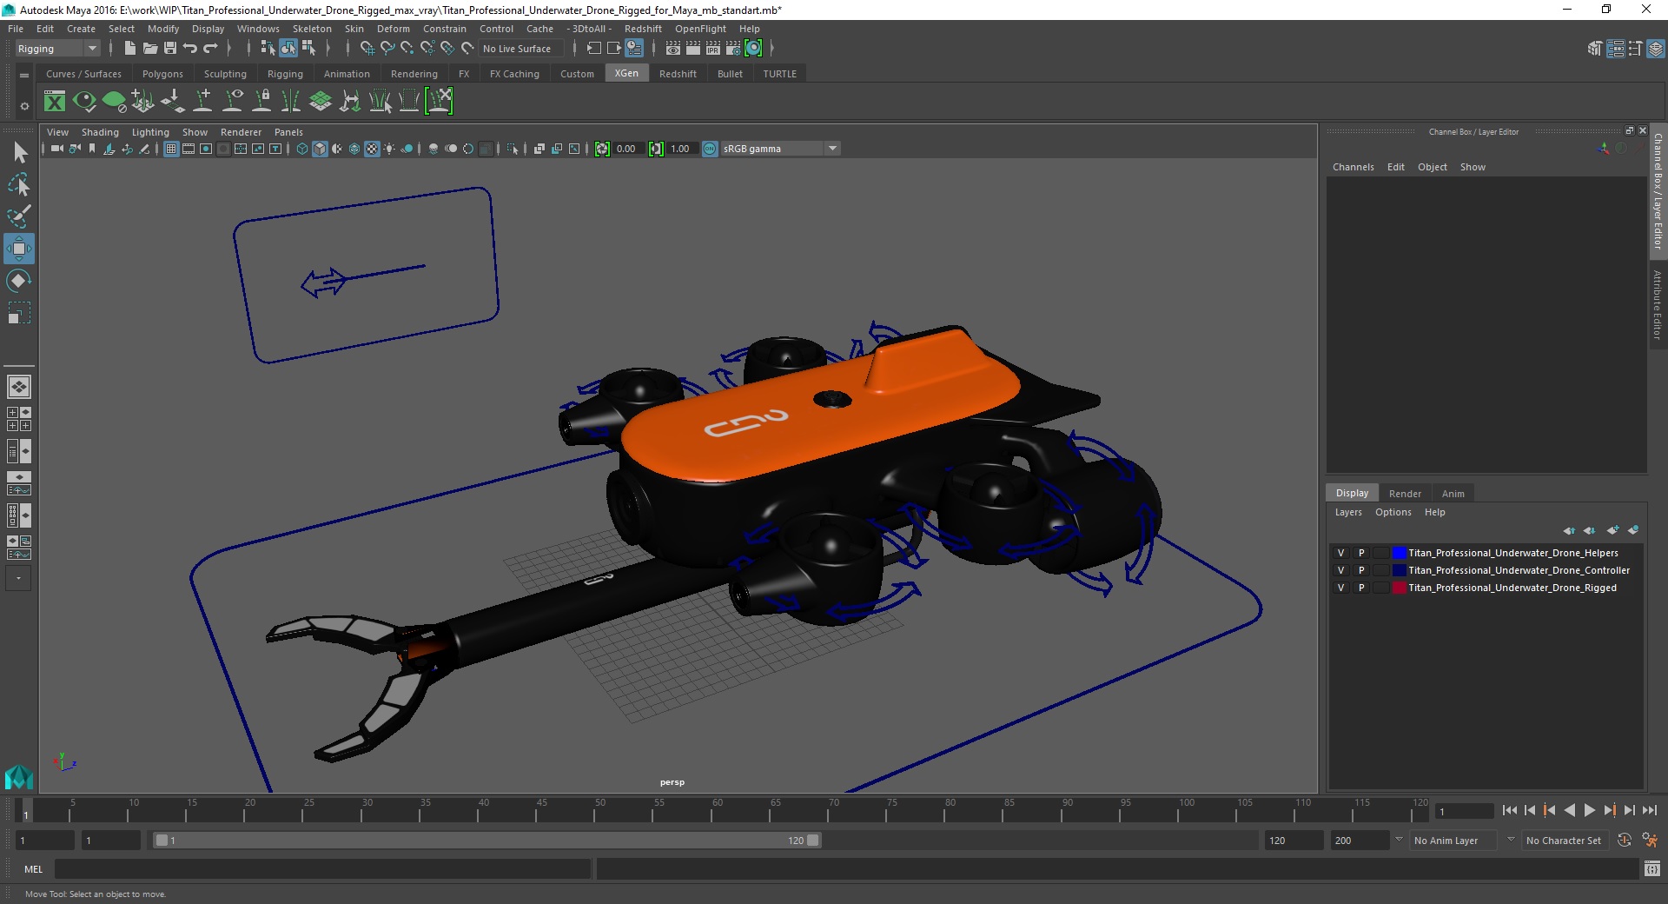Click the No Live Surface field
The height and width of the screenshot is (904, 1668).
tap(520, 49)
